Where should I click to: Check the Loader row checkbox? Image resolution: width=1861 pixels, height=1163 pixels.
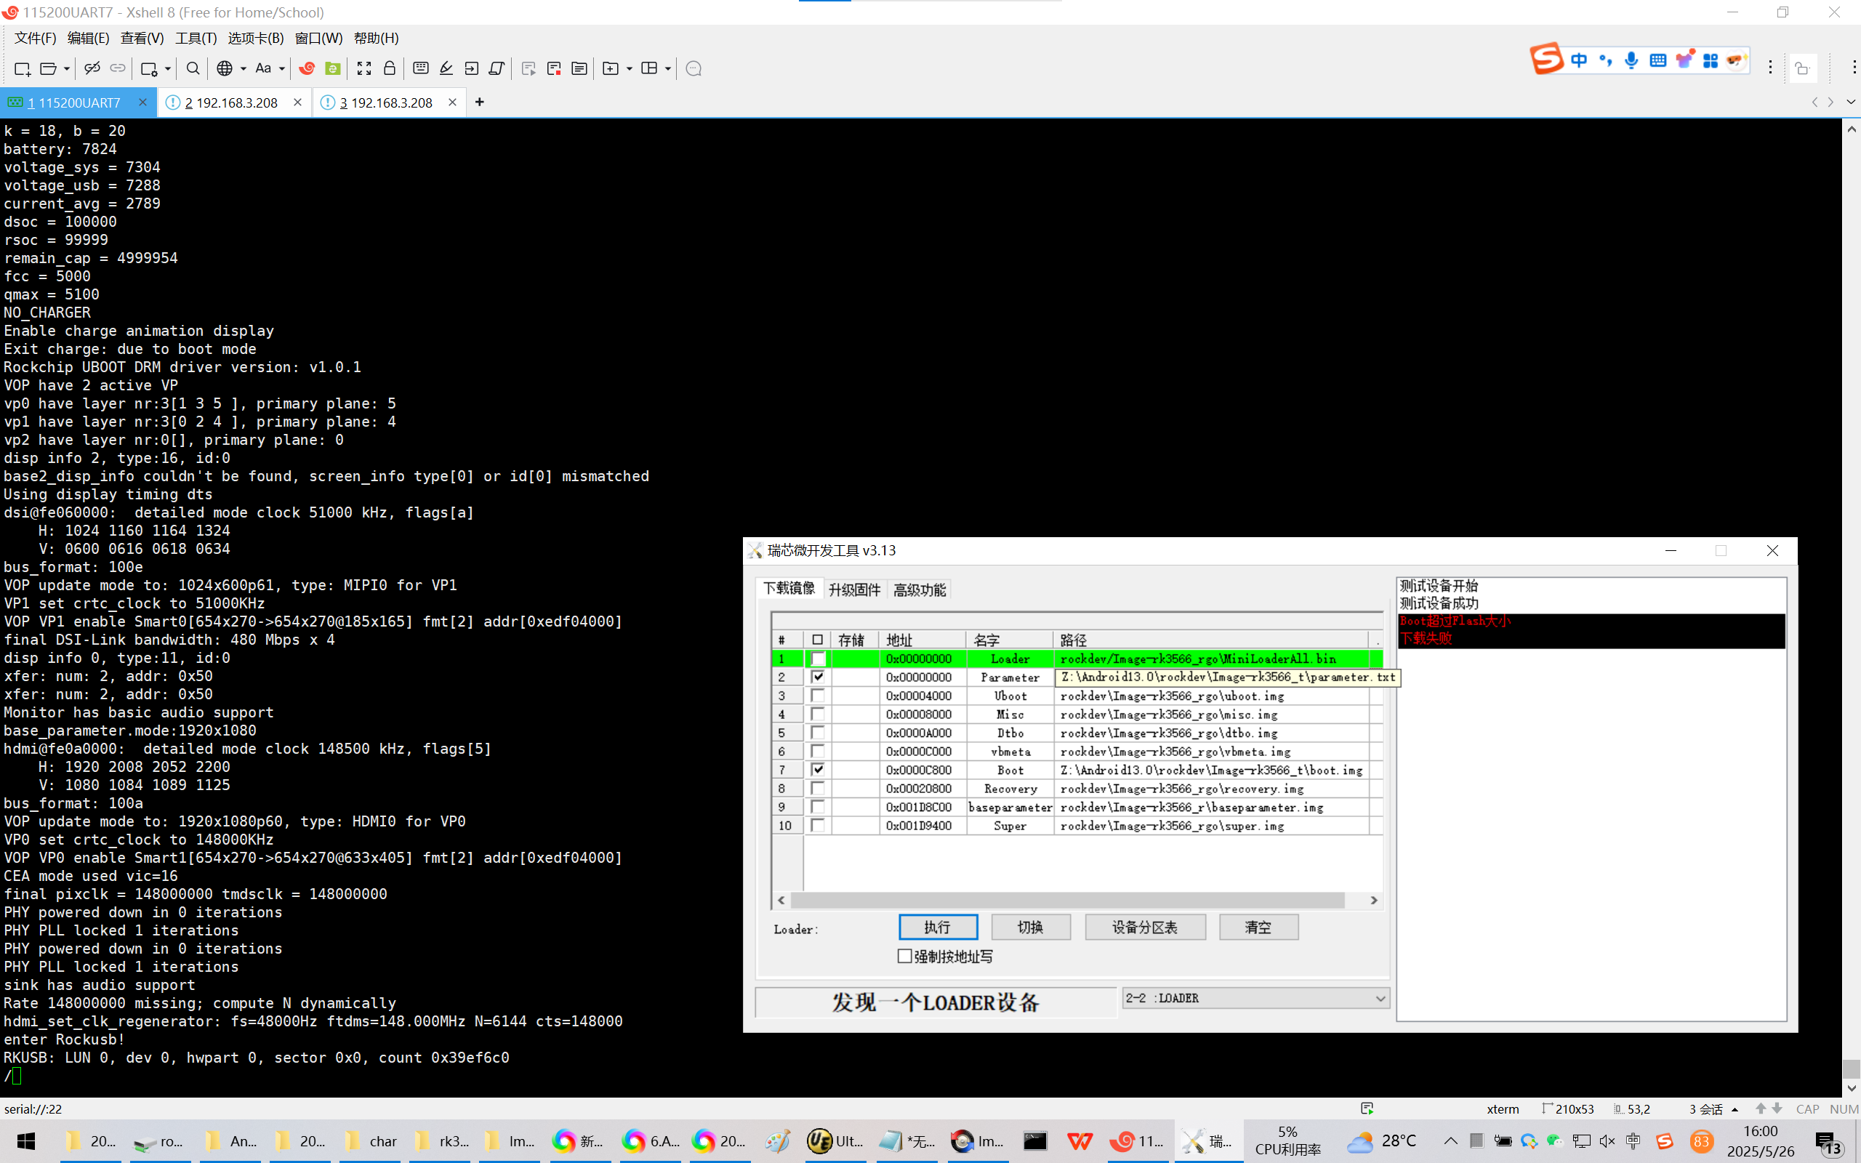tap(817, 659)
